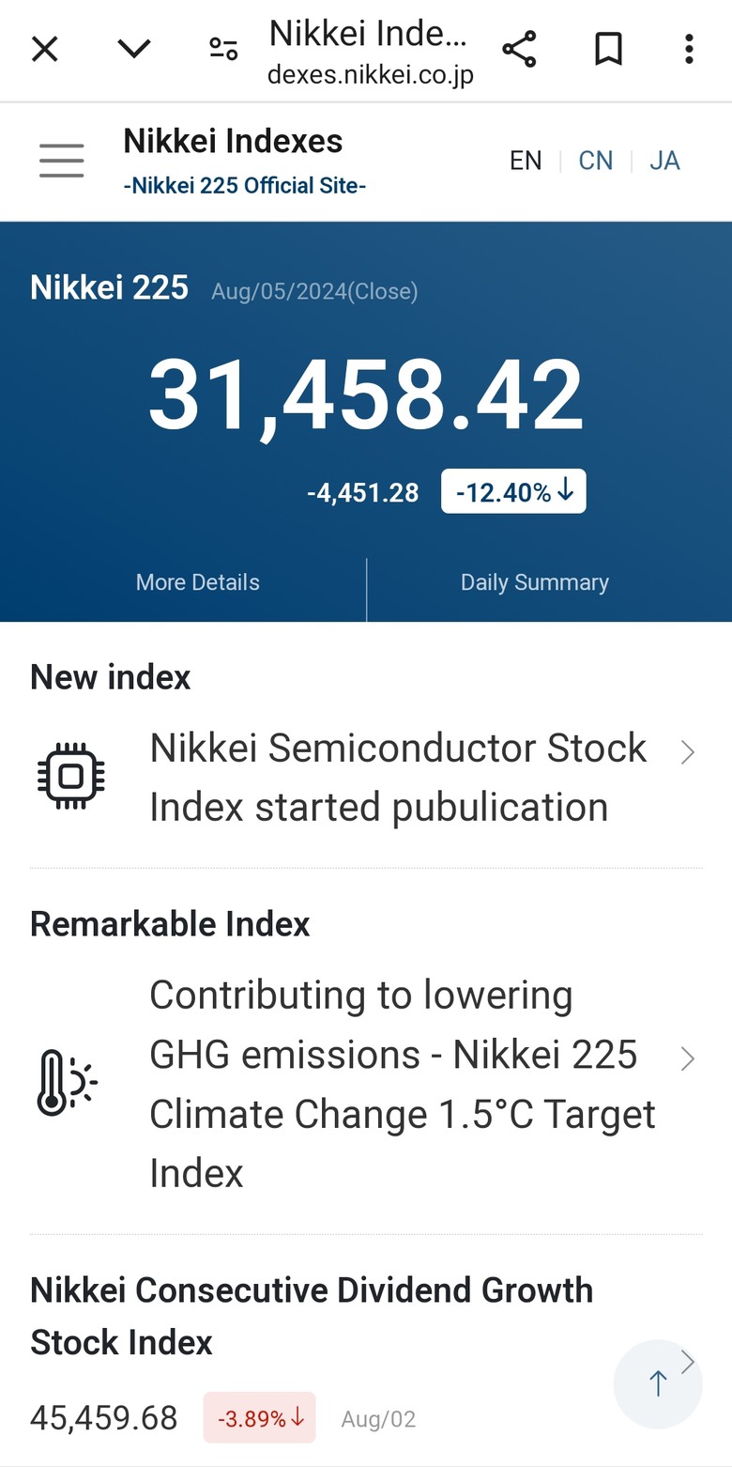
Task: Tap the semiconductor chip icon
Action: 71,777
